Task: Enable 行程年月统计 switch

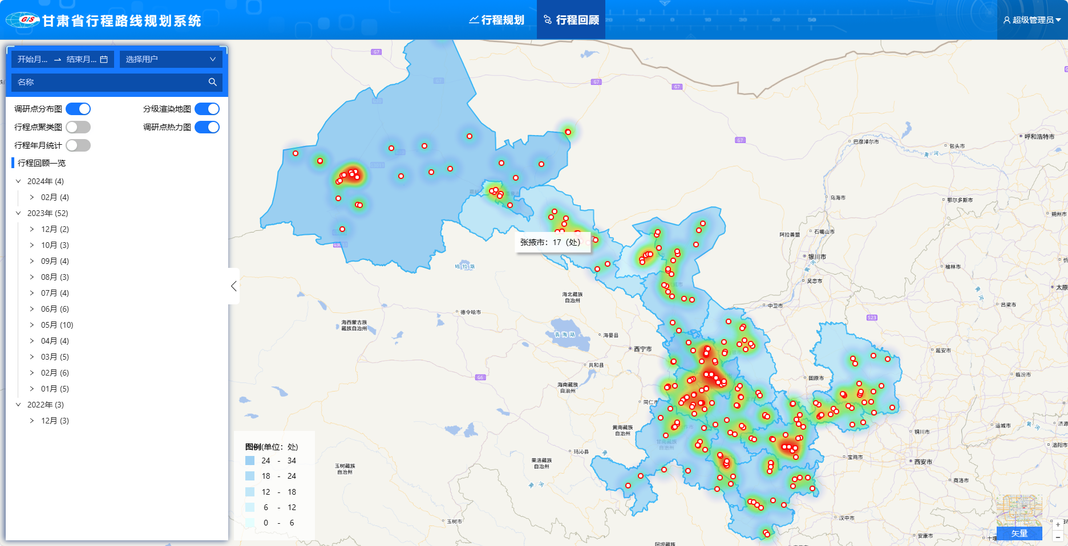Action: 78,145
